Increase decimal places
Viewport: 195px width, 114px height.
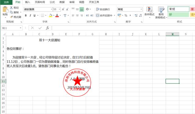136,16
